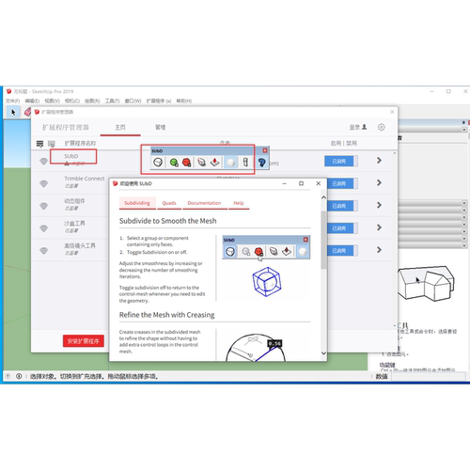Pick the Eraser tool in main toolbar
Viewport: 470px width, 470px height.
click(27, 112)
